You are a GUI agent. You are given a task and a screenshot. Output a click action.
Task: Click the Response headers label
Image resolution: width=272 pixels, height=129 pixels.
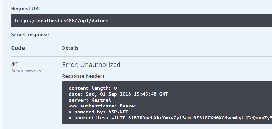pyautogui.click(x=83, y=76)
